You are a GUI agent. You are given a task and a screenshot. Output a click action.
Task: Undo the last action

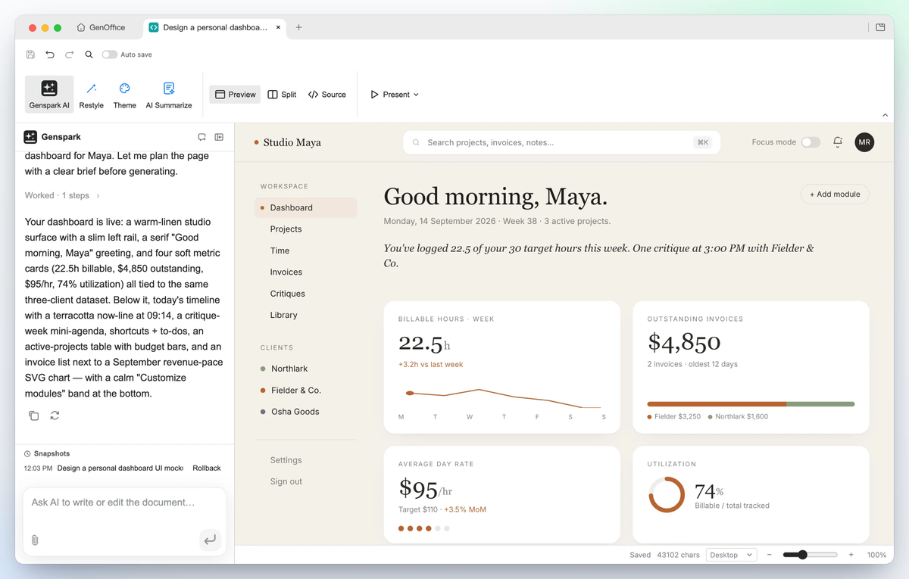point(50,54)
